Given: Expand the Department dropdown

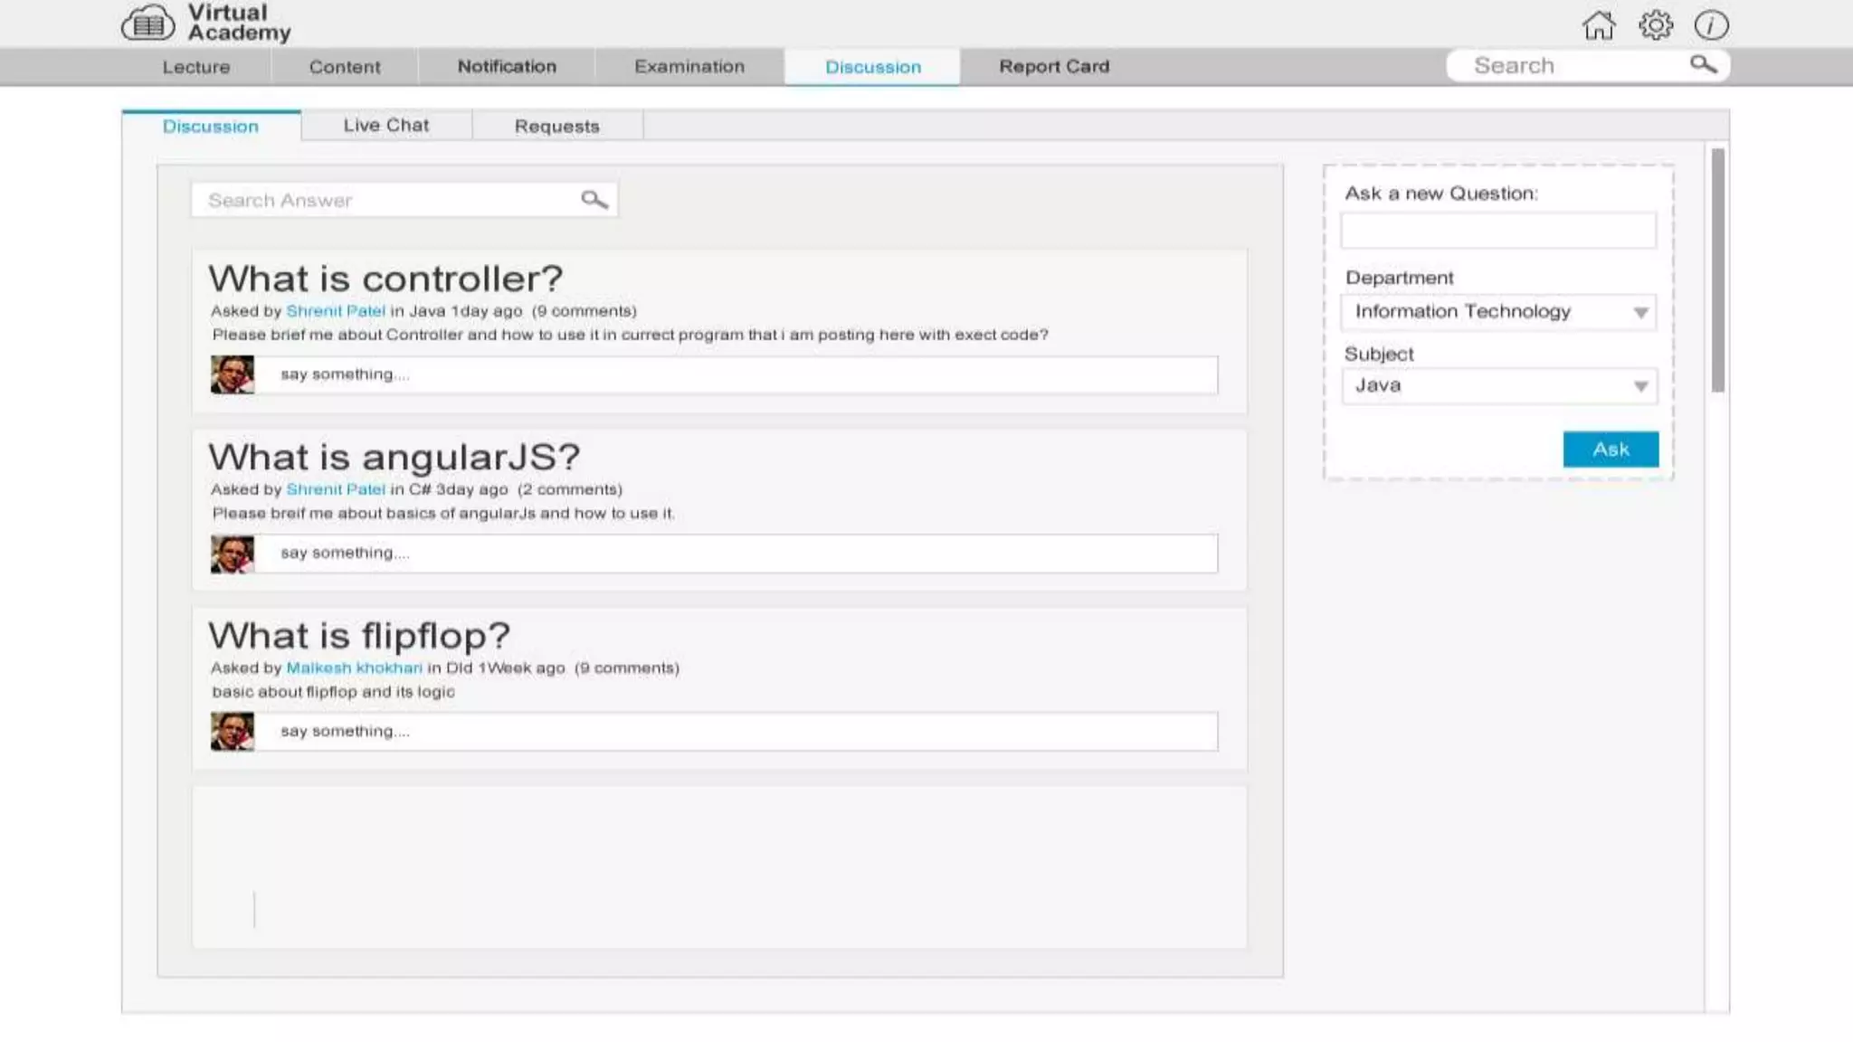Looking at the screenshot, I should tap(1639, 313).
